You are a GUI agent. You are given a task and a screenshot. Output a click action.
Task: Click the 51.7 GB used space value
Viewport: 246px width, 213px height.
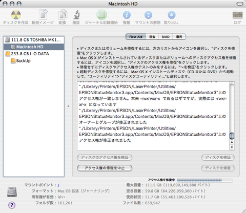point(175,197)
